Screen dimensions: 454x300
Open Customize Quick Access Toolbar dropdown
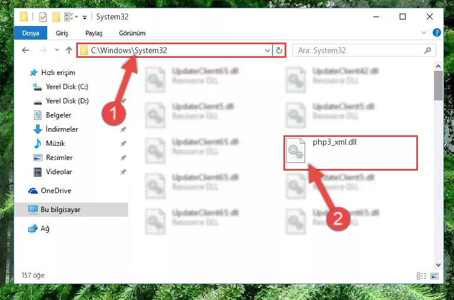pos(84,17)
